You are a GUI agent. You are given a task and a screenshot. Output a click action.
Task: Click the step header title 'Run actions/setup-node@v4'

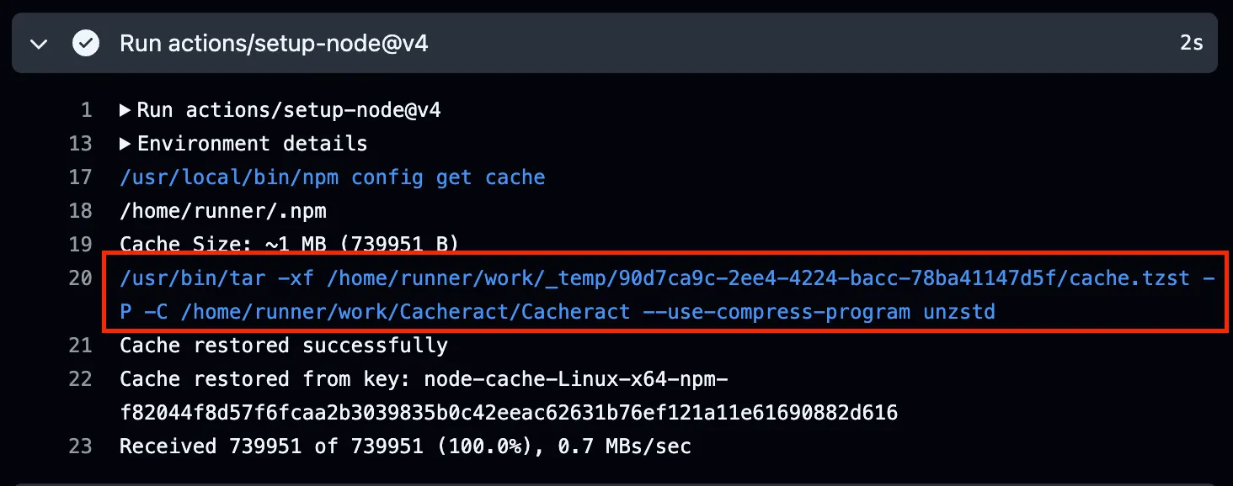pyautogui.click(x=274, y=43)
